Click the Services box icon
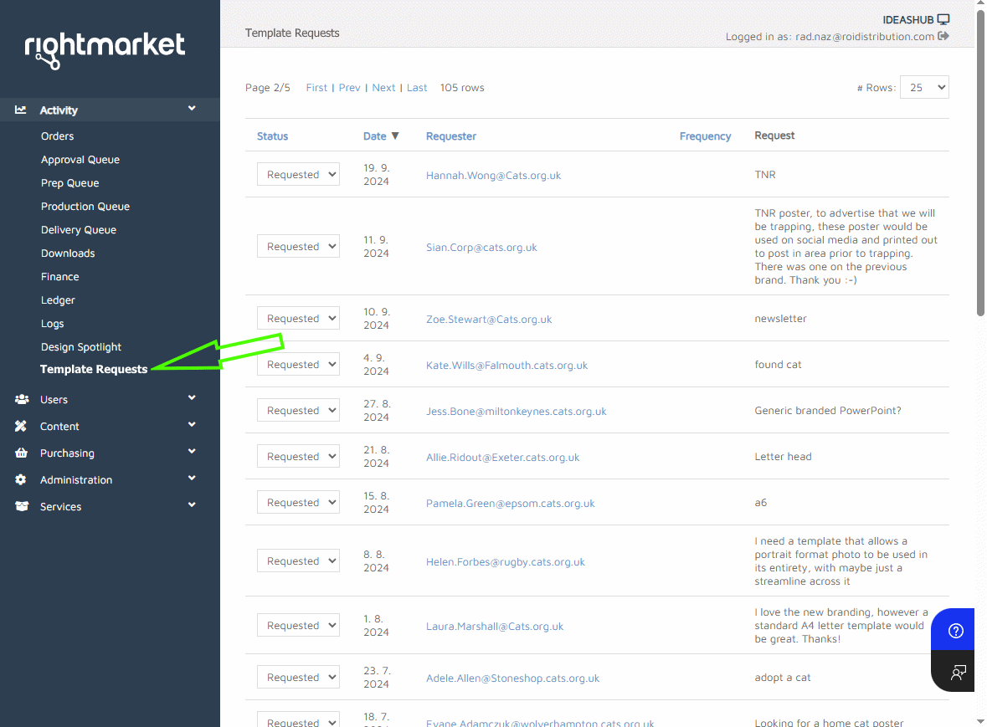987x727 pixels. click(22, 506)
